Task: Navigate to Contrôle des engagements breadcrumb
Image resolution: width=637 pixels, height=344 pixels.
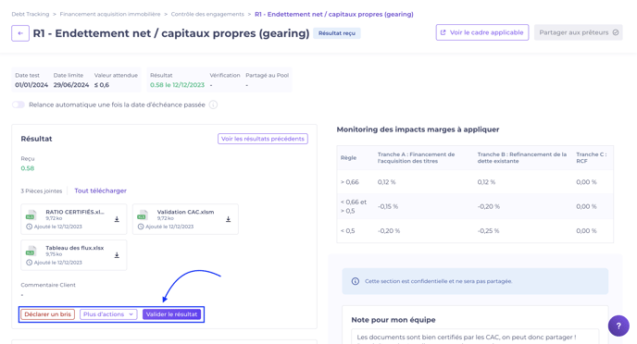Action: [207, 14]
